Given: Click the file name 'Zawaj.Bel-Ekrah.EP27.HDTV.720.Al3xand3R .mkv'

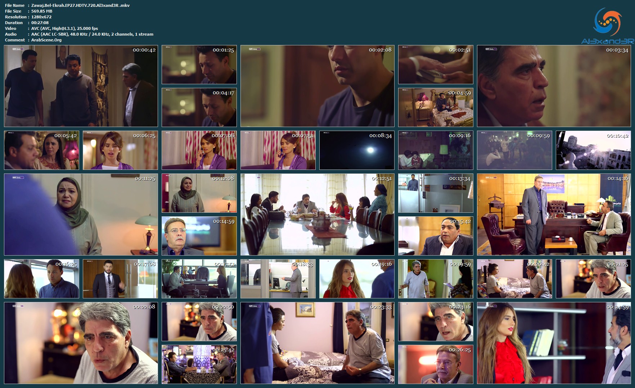Looking at the screenshot, I should (x=80, y=5).
